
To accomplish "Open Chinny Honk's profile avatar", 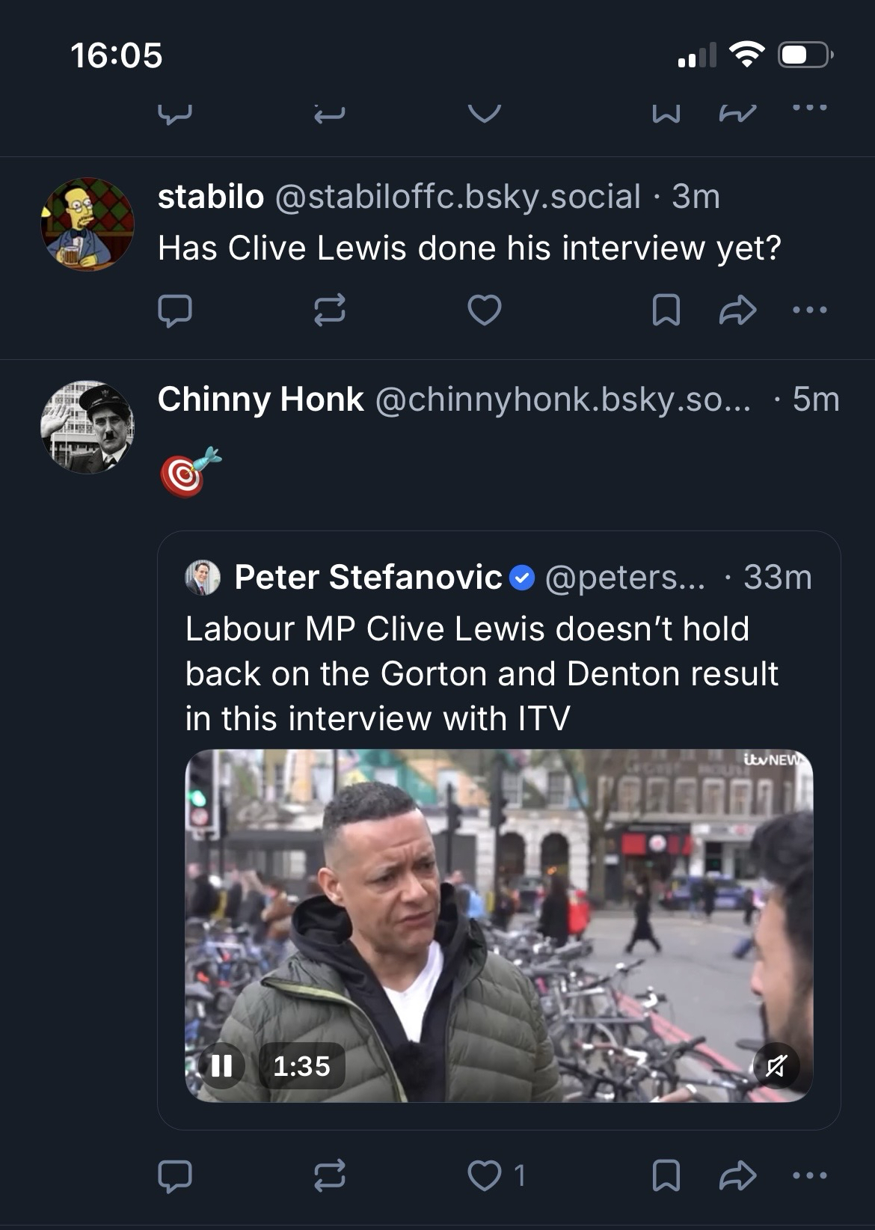I will 87,427.
